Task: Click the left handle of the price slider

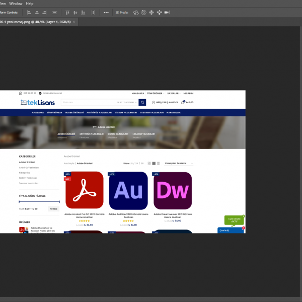Action: click(x=19, y=202)
